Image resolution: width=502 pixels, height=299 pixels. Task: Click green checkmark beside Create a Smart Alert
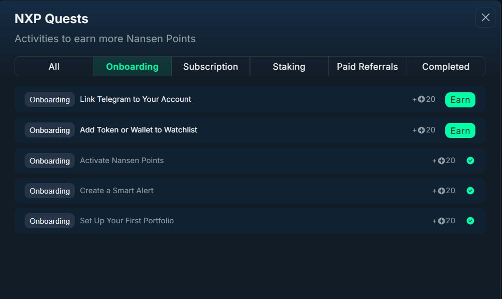[x=470, y=191]
